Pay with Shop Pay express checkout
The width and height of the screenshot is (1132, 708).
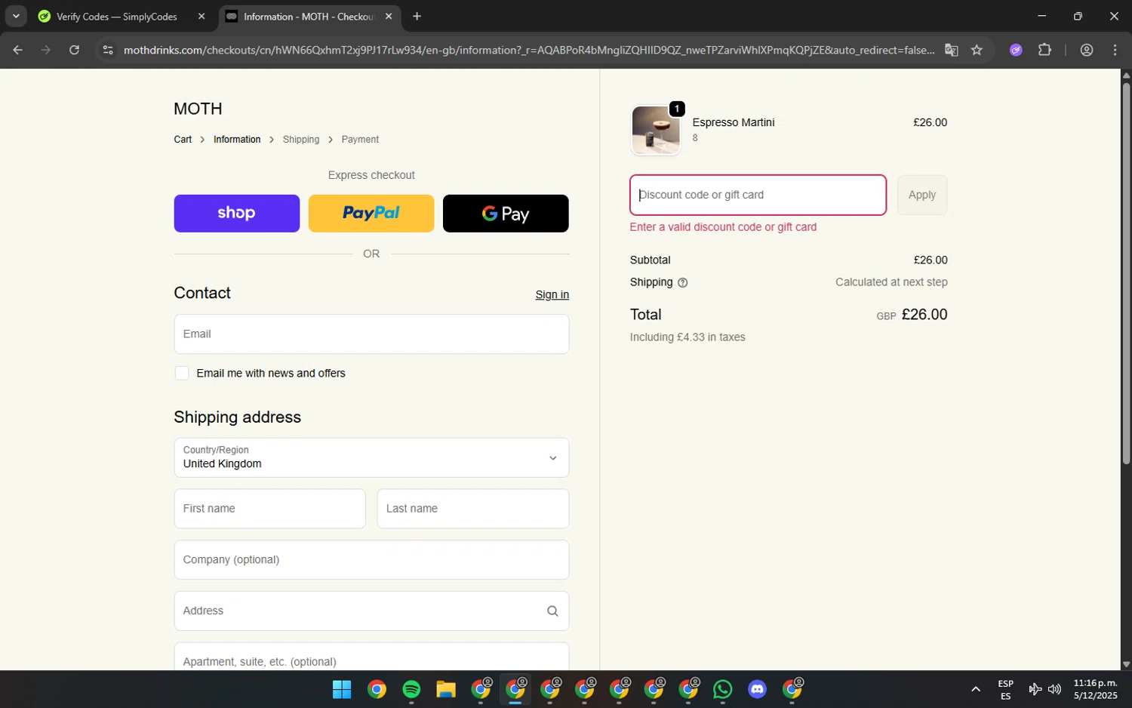pyautogui.click(x=236, y=214)
